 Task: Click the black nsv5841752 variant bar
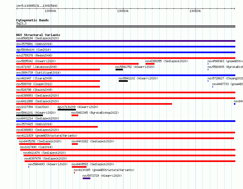pyautogui.click(x=119, y=70)
